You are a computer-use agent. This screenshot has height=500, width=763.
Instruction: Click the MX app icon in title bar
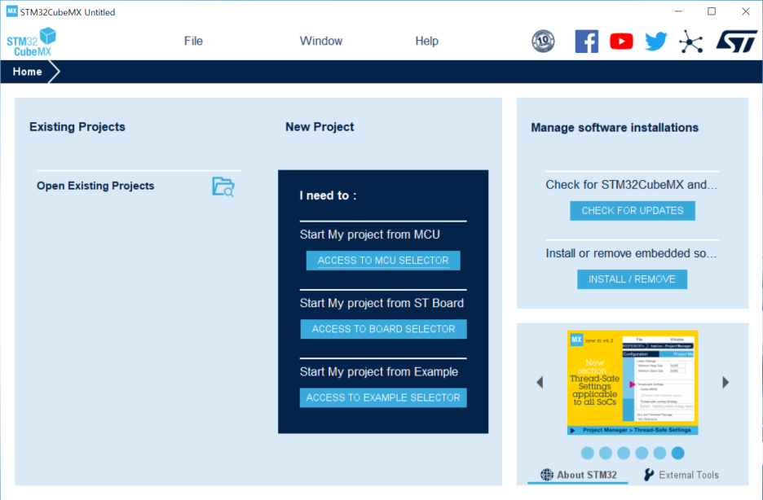click(11, 11)
